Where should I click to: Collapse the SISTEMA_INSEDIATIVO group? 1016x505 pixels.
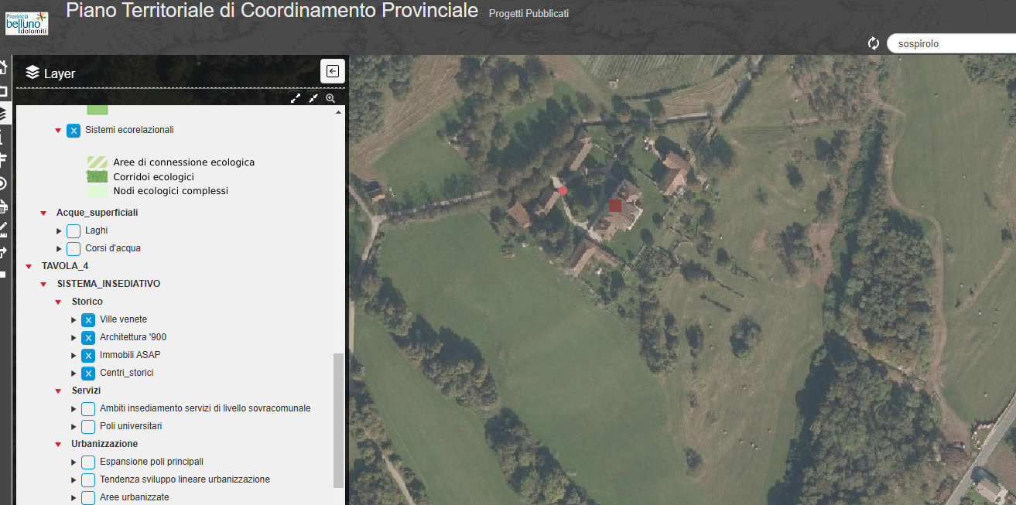[43, 285]
